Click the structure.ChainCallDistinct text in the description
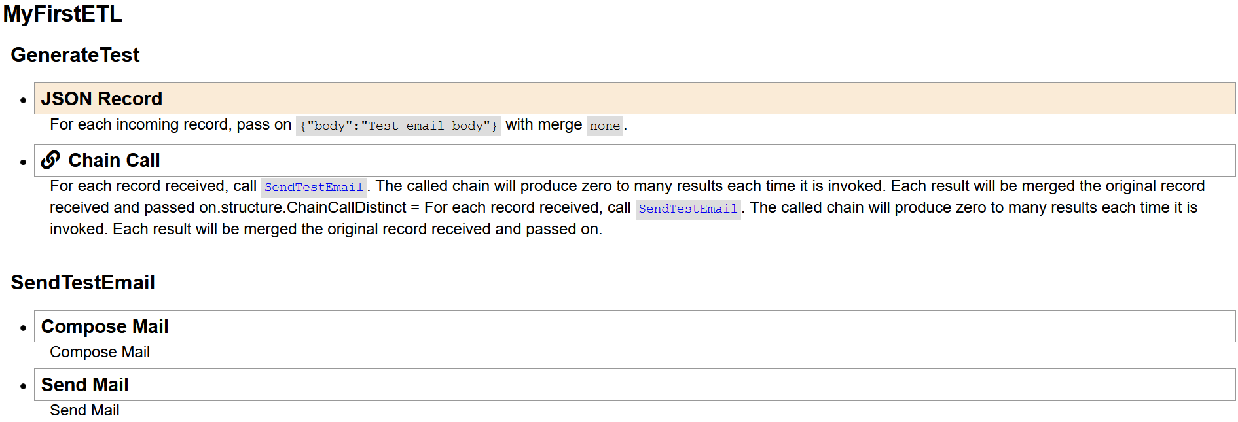Image resolution: width=1238 pixels, height=422 pixels. pyautogui.click(x=314, y=208)
